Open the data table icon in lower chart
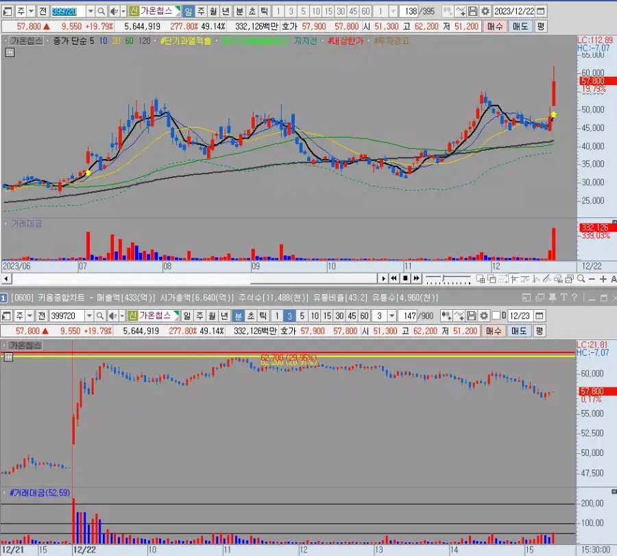Image resolution: width=617 pixels, height=556 pixels. point(8,357)
